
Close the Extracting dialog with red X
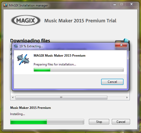(121, 45)
